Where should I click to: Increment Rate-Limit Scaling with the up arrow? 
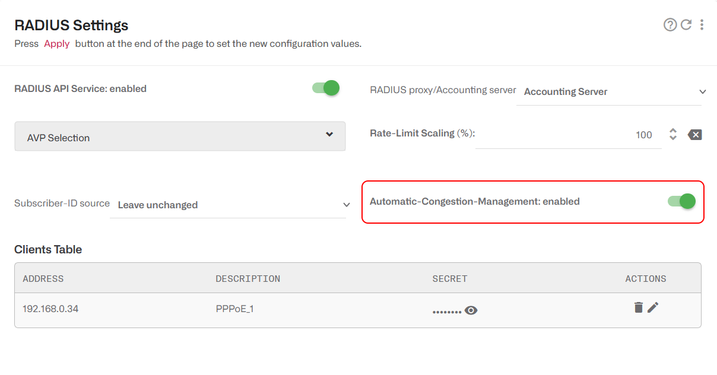point(672,131)
